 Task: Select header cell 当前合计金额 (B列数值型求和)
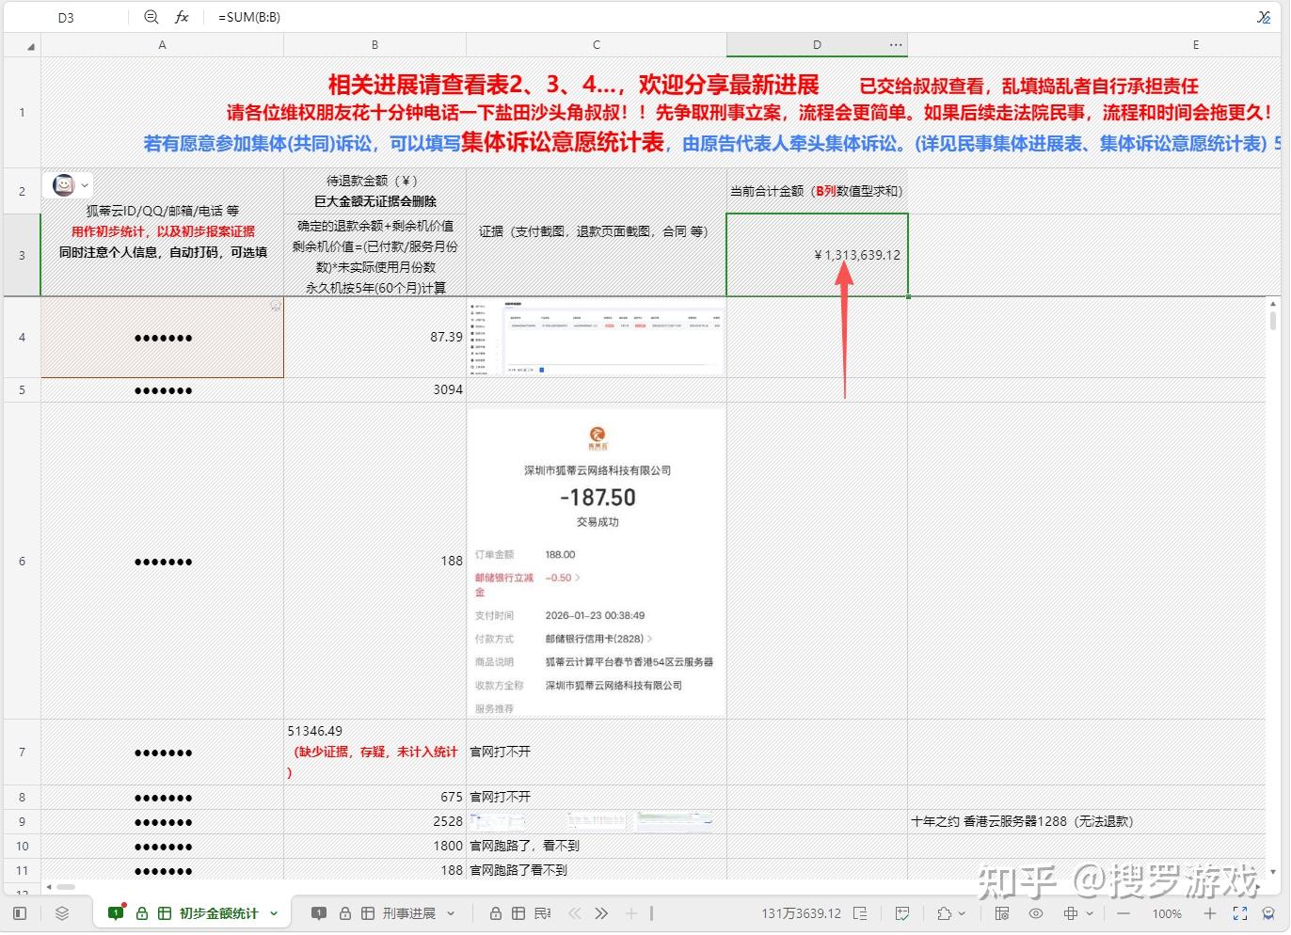pos(817,191)
